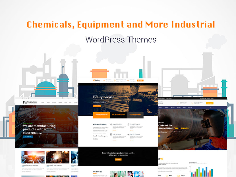Expand the Services dropdown in the blue navigation bar
Image resolution: width=236 pixels, height=177 pixels.
167,108
